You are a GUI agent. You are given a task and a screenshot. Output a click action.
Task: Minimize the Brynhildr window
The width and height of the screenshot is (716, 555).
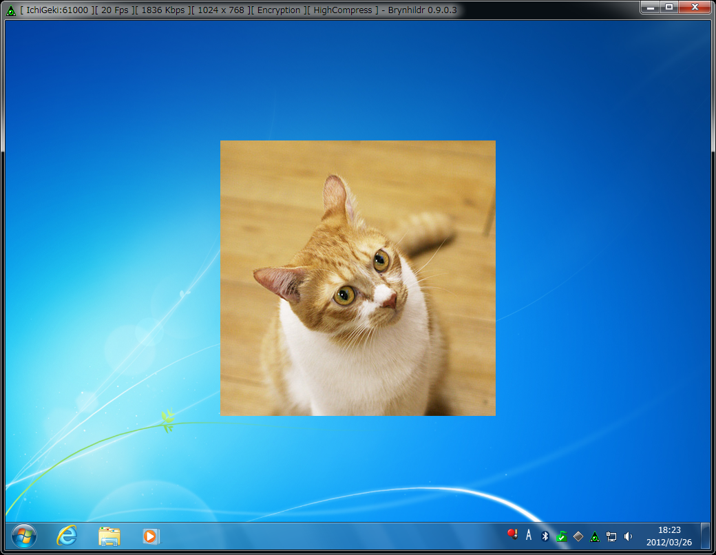(650, 7)
